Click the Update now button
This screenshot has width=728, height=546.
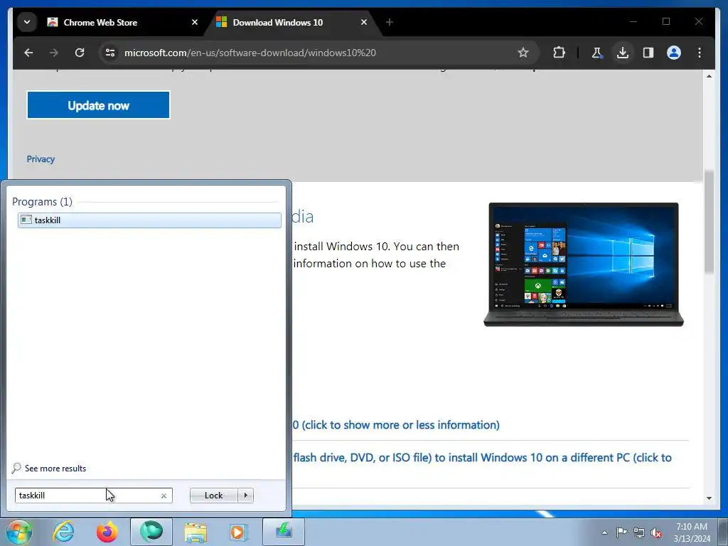[x=98, y=105]
